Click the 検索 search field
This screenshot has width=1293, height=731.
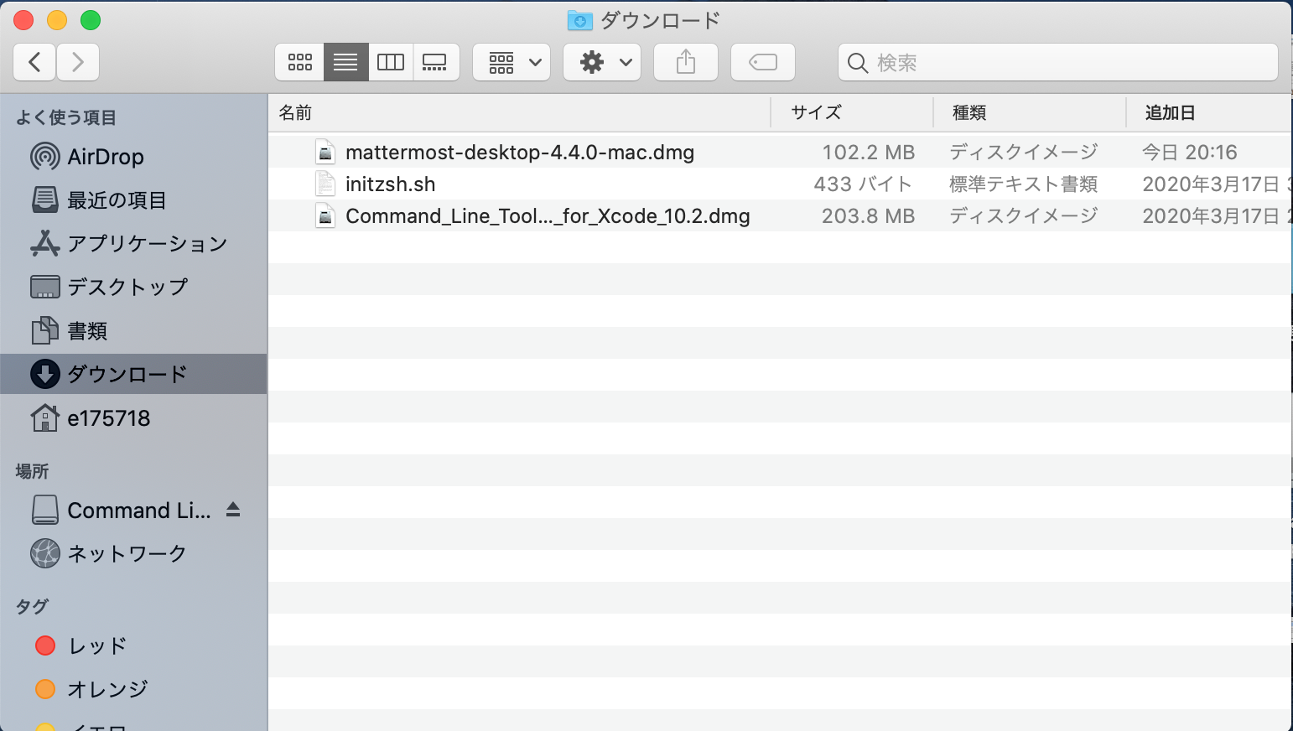(x=1058, y=62)
